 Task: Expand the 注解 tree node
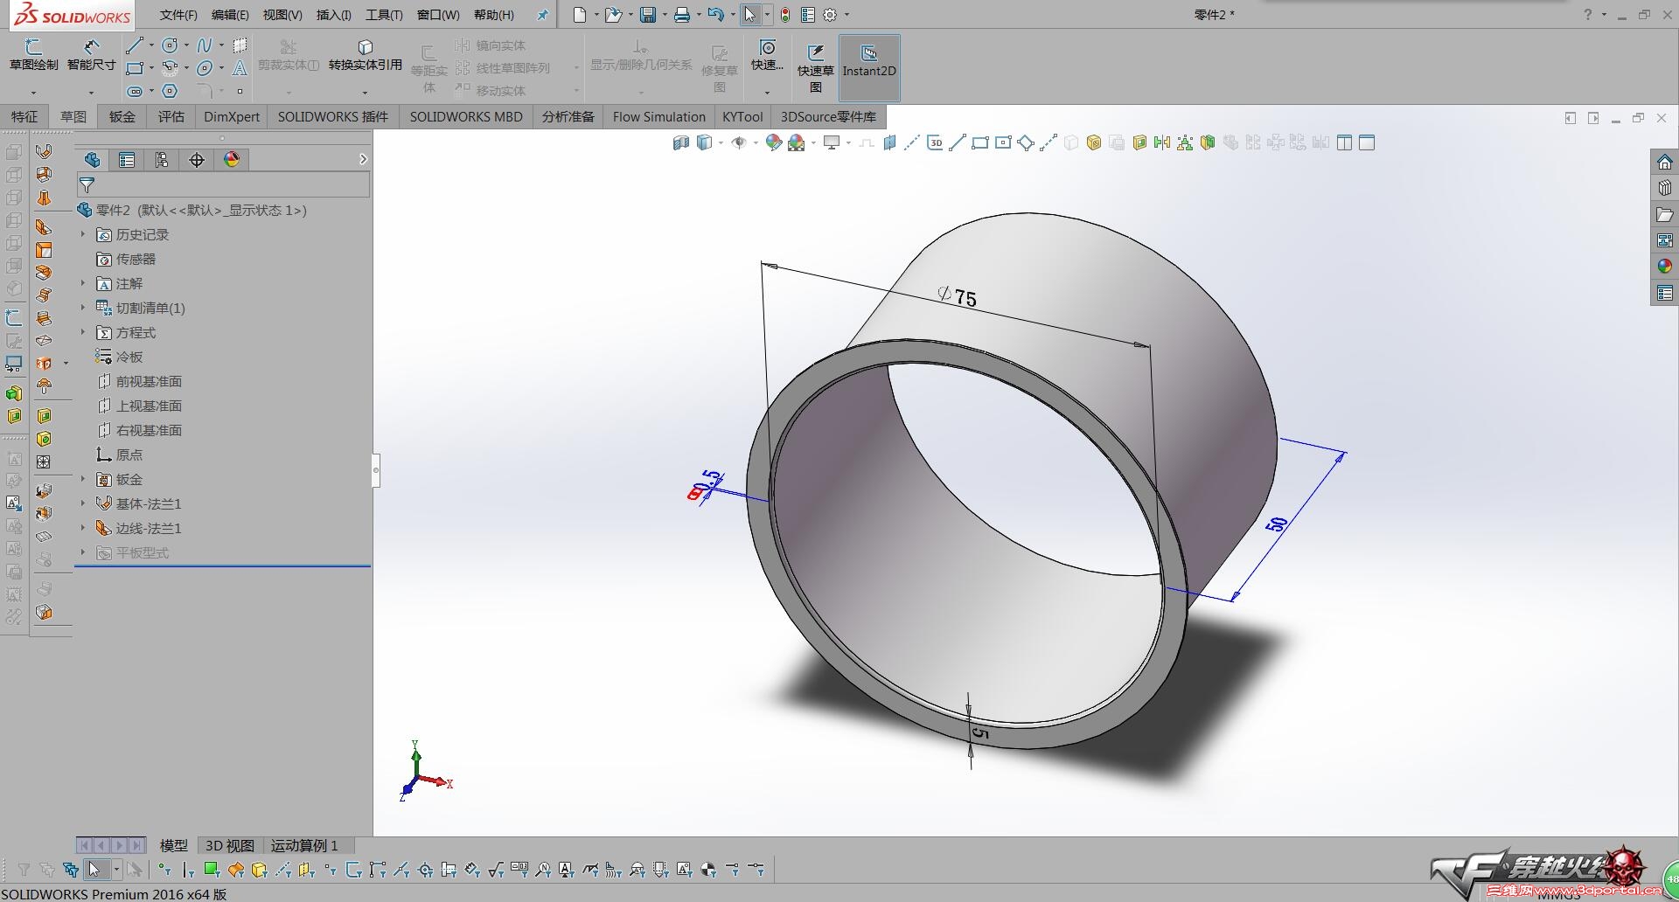click(x=83, y=283)
